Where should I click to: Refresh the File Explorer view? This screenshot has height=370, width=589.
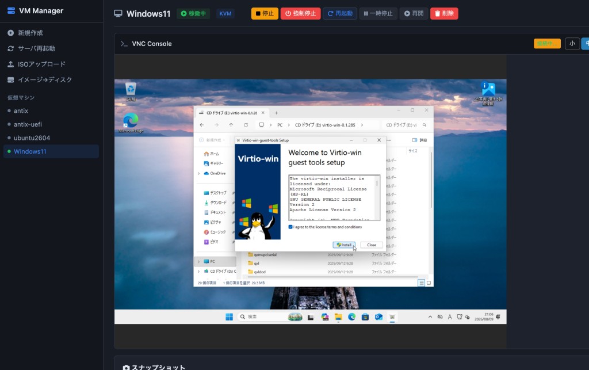click(x=246, y=125)
